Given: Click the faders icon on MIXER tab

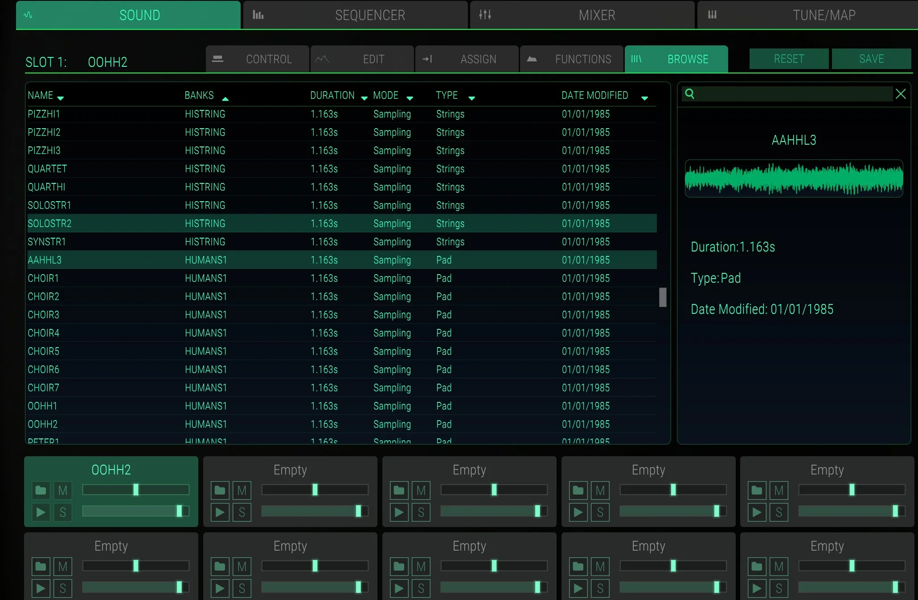Looking at the screenshot, I should [485, 15].
